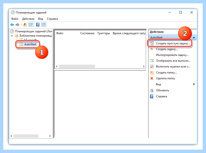The image size is (206, 153).
Task: Collapse the Библиотека планировщика tree node
Action: [x=12, y=36]
